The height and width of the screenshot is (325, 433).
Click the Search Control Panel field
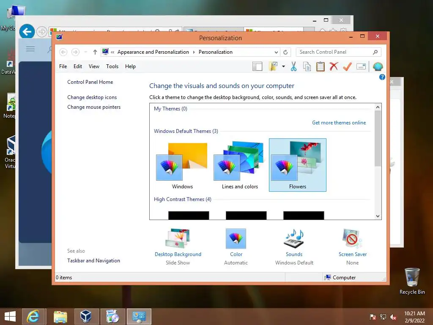339,52
